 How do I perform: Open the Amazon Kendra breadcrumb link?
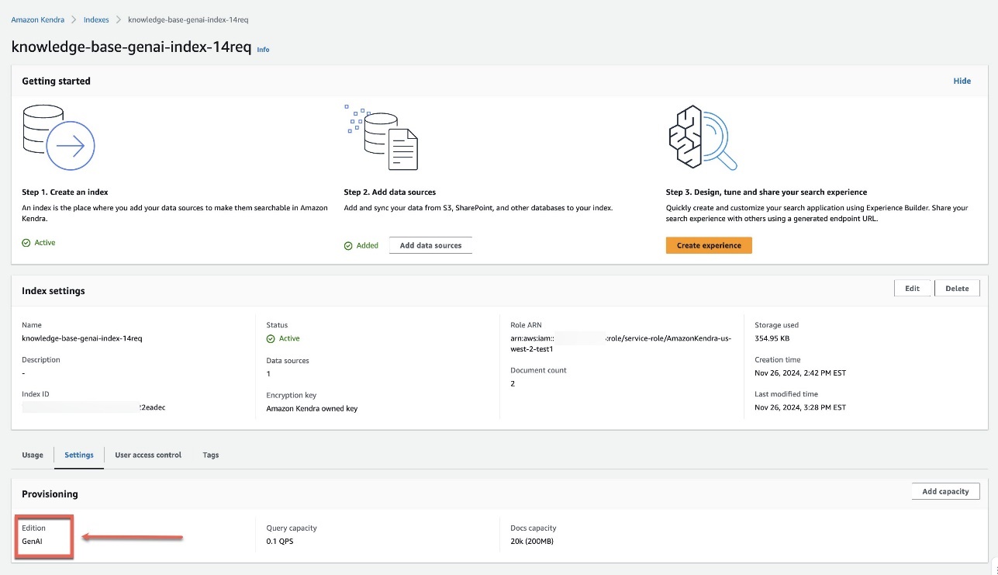[37, 19]
